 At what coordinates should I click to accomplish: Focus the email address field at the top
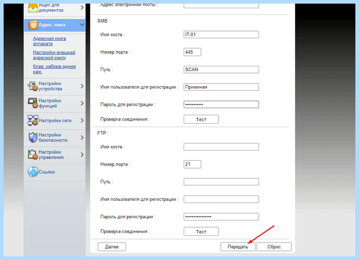(x=221, y=5)
